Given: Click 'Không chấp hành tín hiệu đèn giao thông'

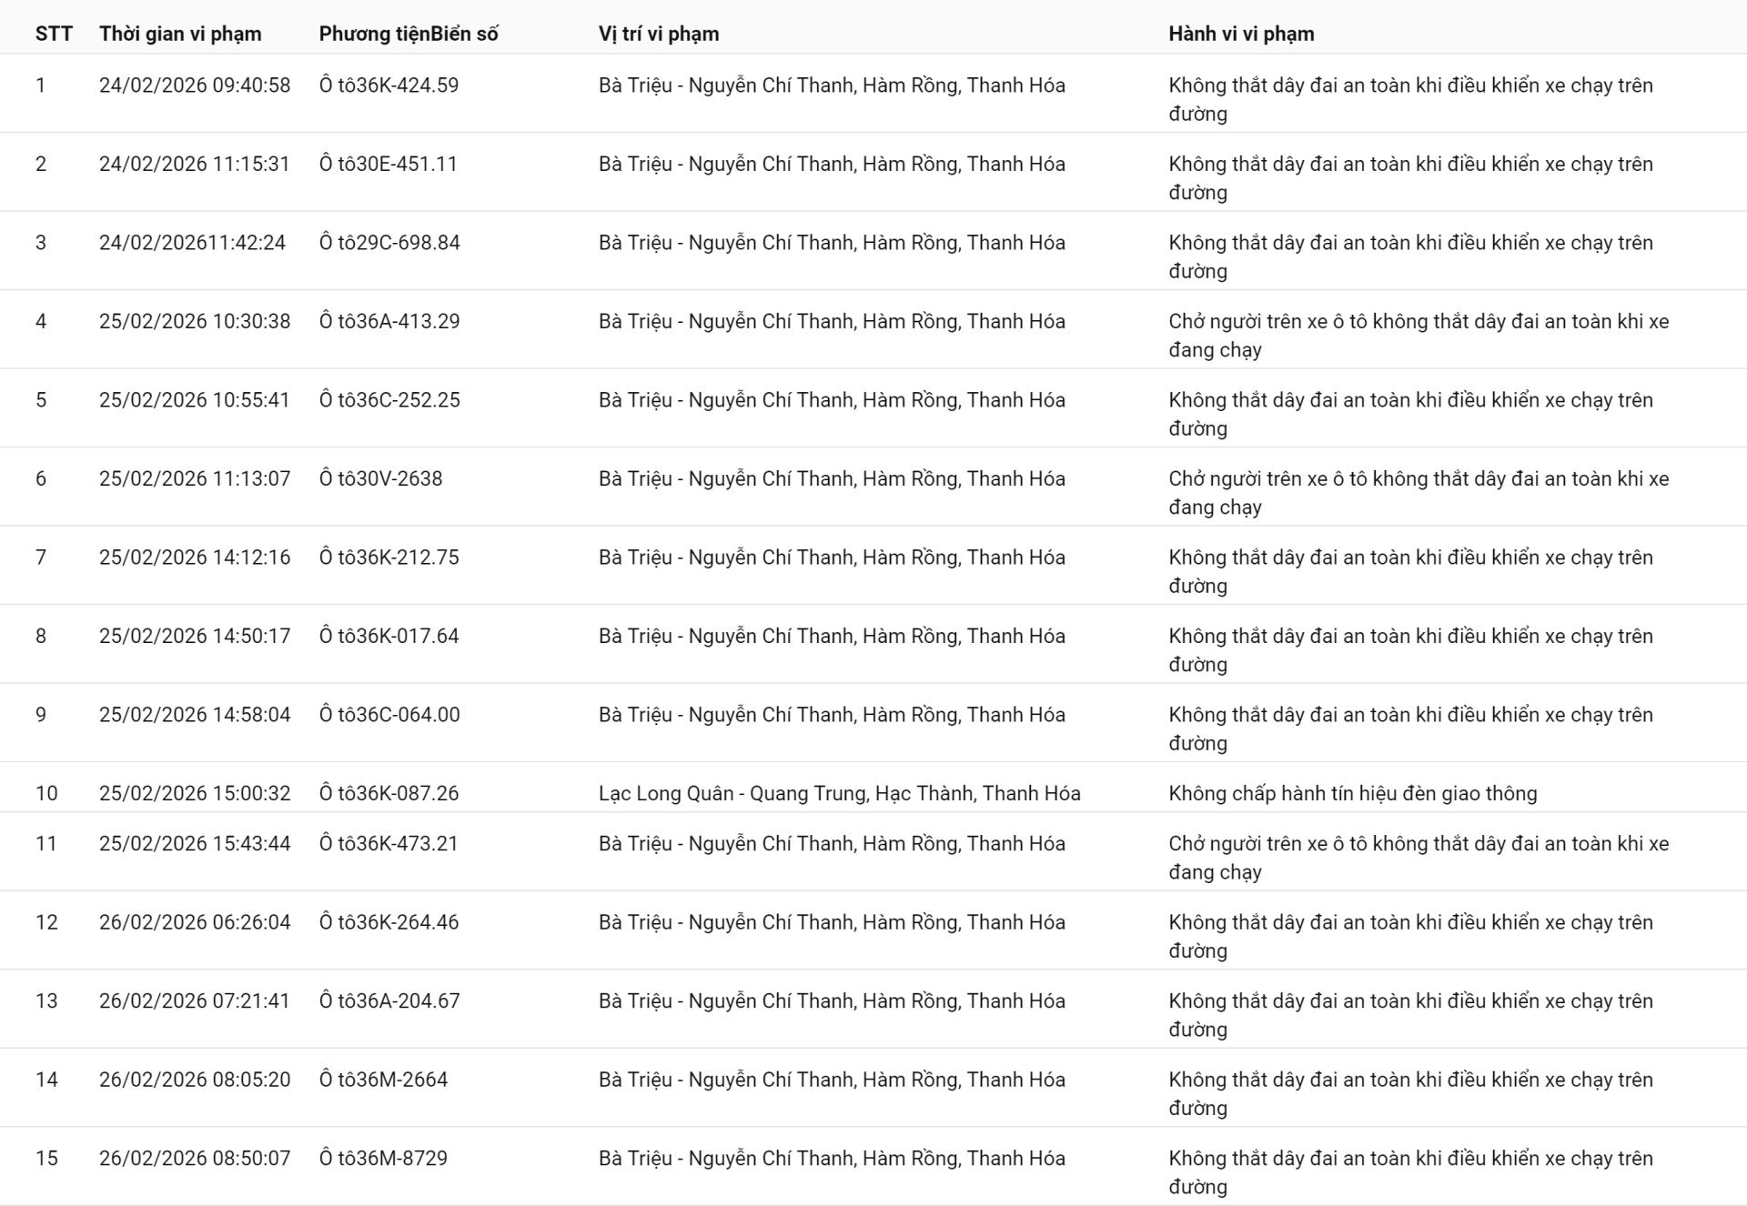Looking at the screenshot, I should [x=1352, y=793].
